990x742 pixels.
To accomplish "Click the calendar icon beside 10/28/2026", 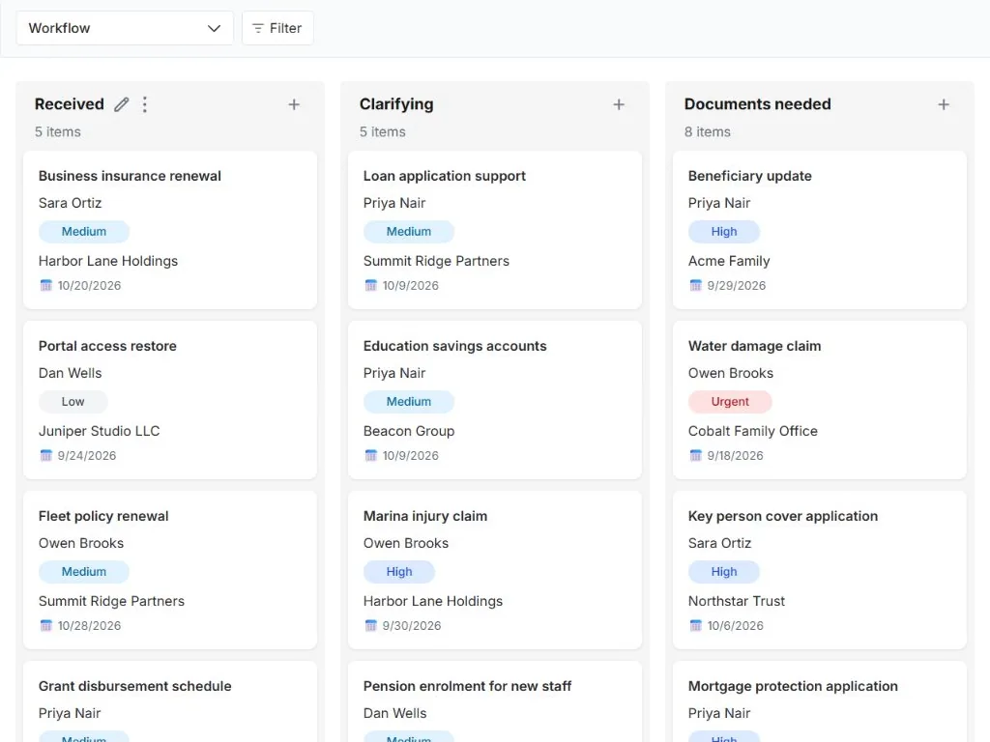I will pyautogui.click(x=46, y=625).
